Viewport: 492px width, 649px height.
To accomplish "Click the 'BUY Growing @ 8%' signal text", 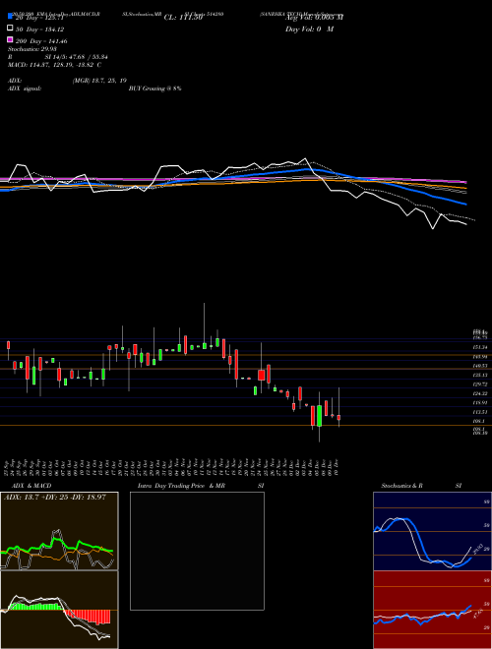I will pos(154,88).
